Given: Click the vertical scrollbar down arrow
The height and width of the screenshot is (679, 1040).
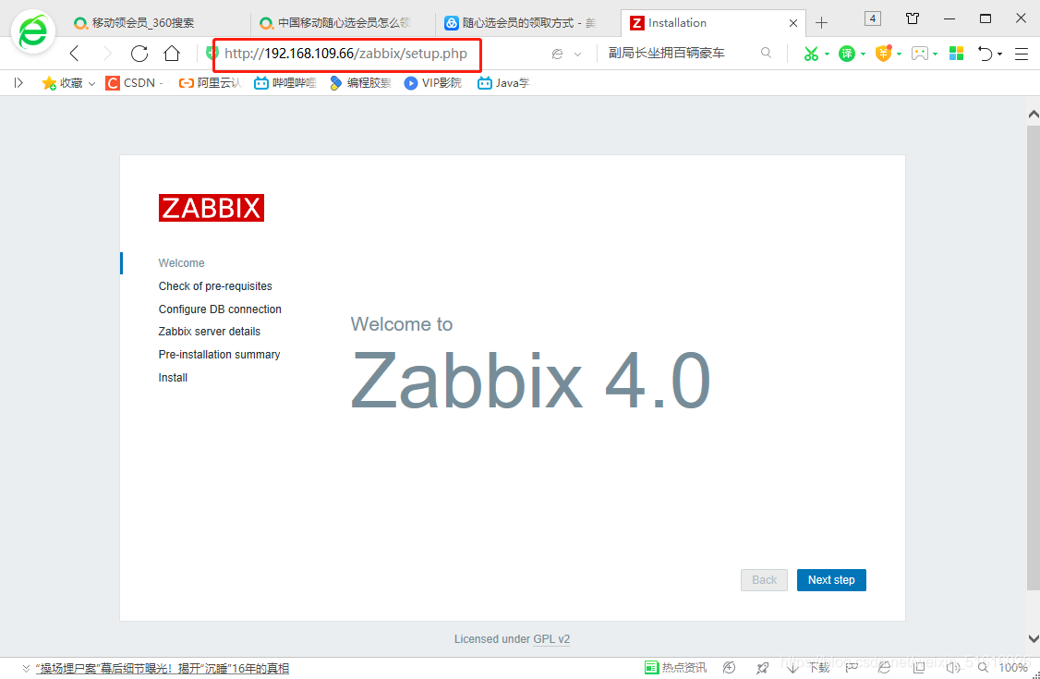Looking at the screenshot, I should point(1034,638).
